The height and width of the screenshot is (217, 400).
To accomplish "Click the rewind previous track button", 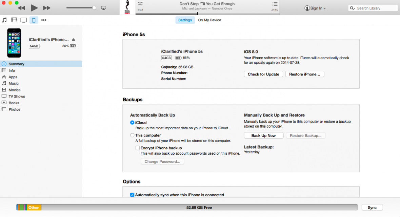I will pyautogui.click(x=21, y=8).
